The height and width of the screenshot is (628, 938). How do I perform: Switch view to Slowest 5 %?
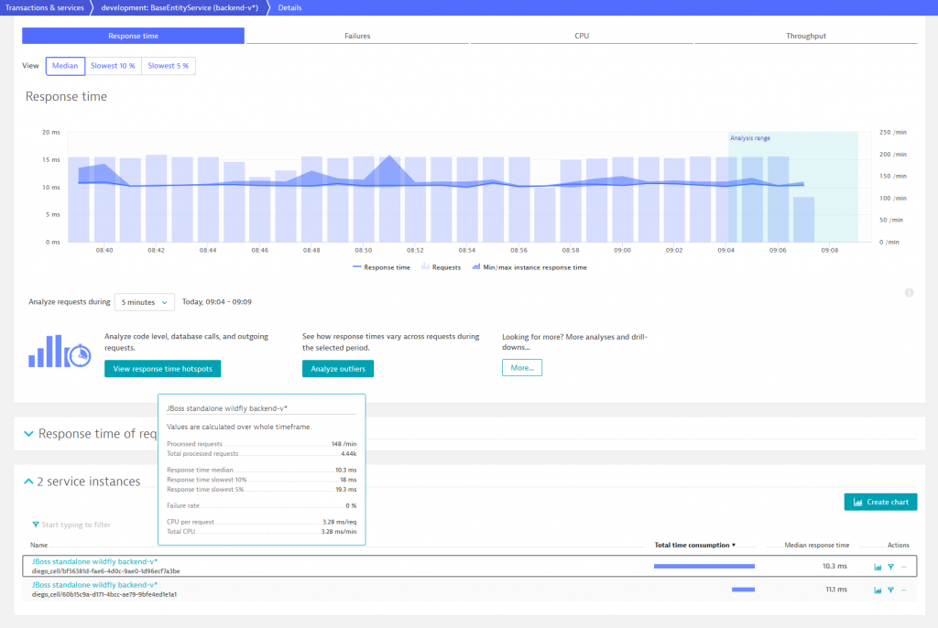169,66
